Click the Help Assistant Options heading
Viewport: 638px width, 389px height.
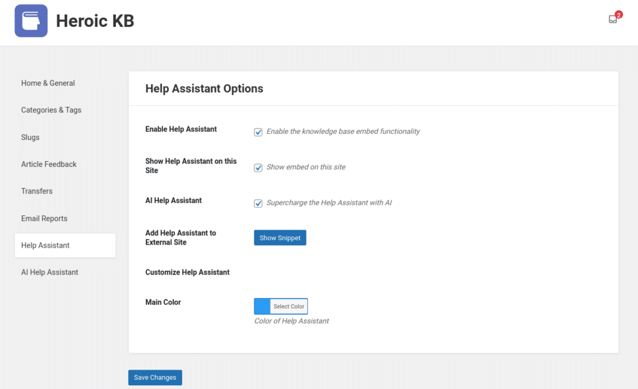click(x=204, y=88)
